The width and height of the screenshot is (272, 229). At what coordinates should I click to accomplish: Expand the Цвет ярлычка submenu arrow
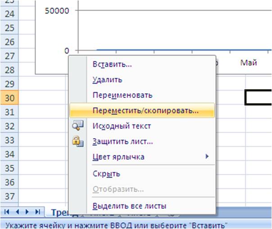207,157
